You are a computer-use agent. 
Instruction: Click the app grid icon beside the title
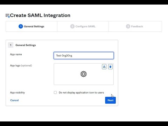click(x=8, y=16)
